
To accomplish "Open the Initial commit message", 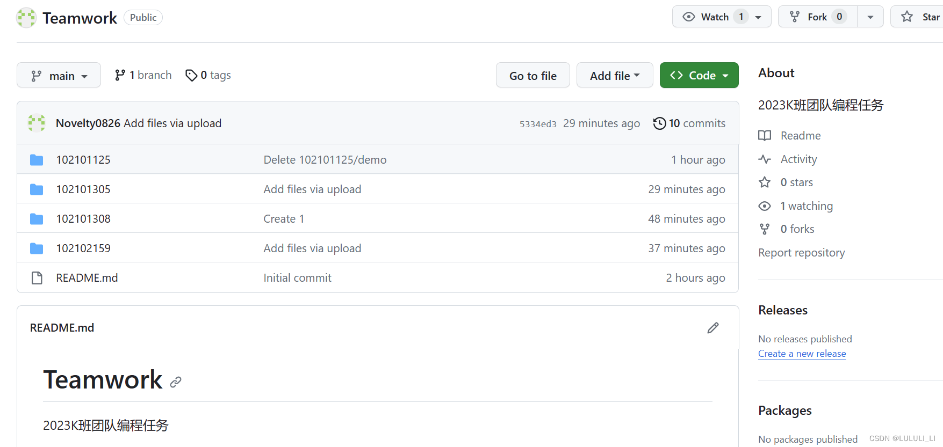I will coord(297,278).
